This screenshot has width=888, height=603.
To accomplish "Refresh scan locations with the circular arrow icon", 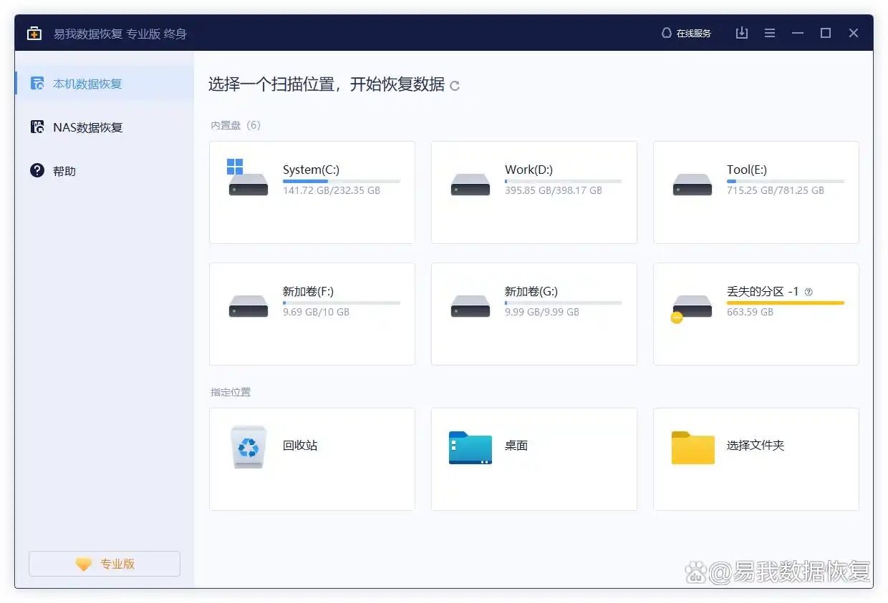I will [454, 85].
